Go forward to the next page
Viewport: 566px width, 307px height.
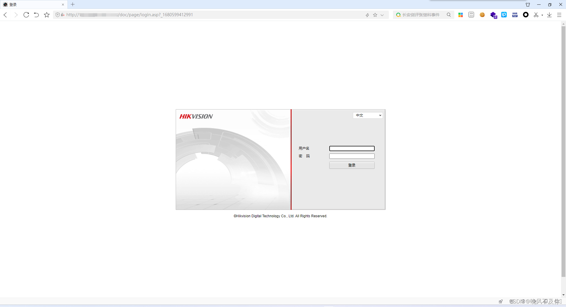[16, 15]
